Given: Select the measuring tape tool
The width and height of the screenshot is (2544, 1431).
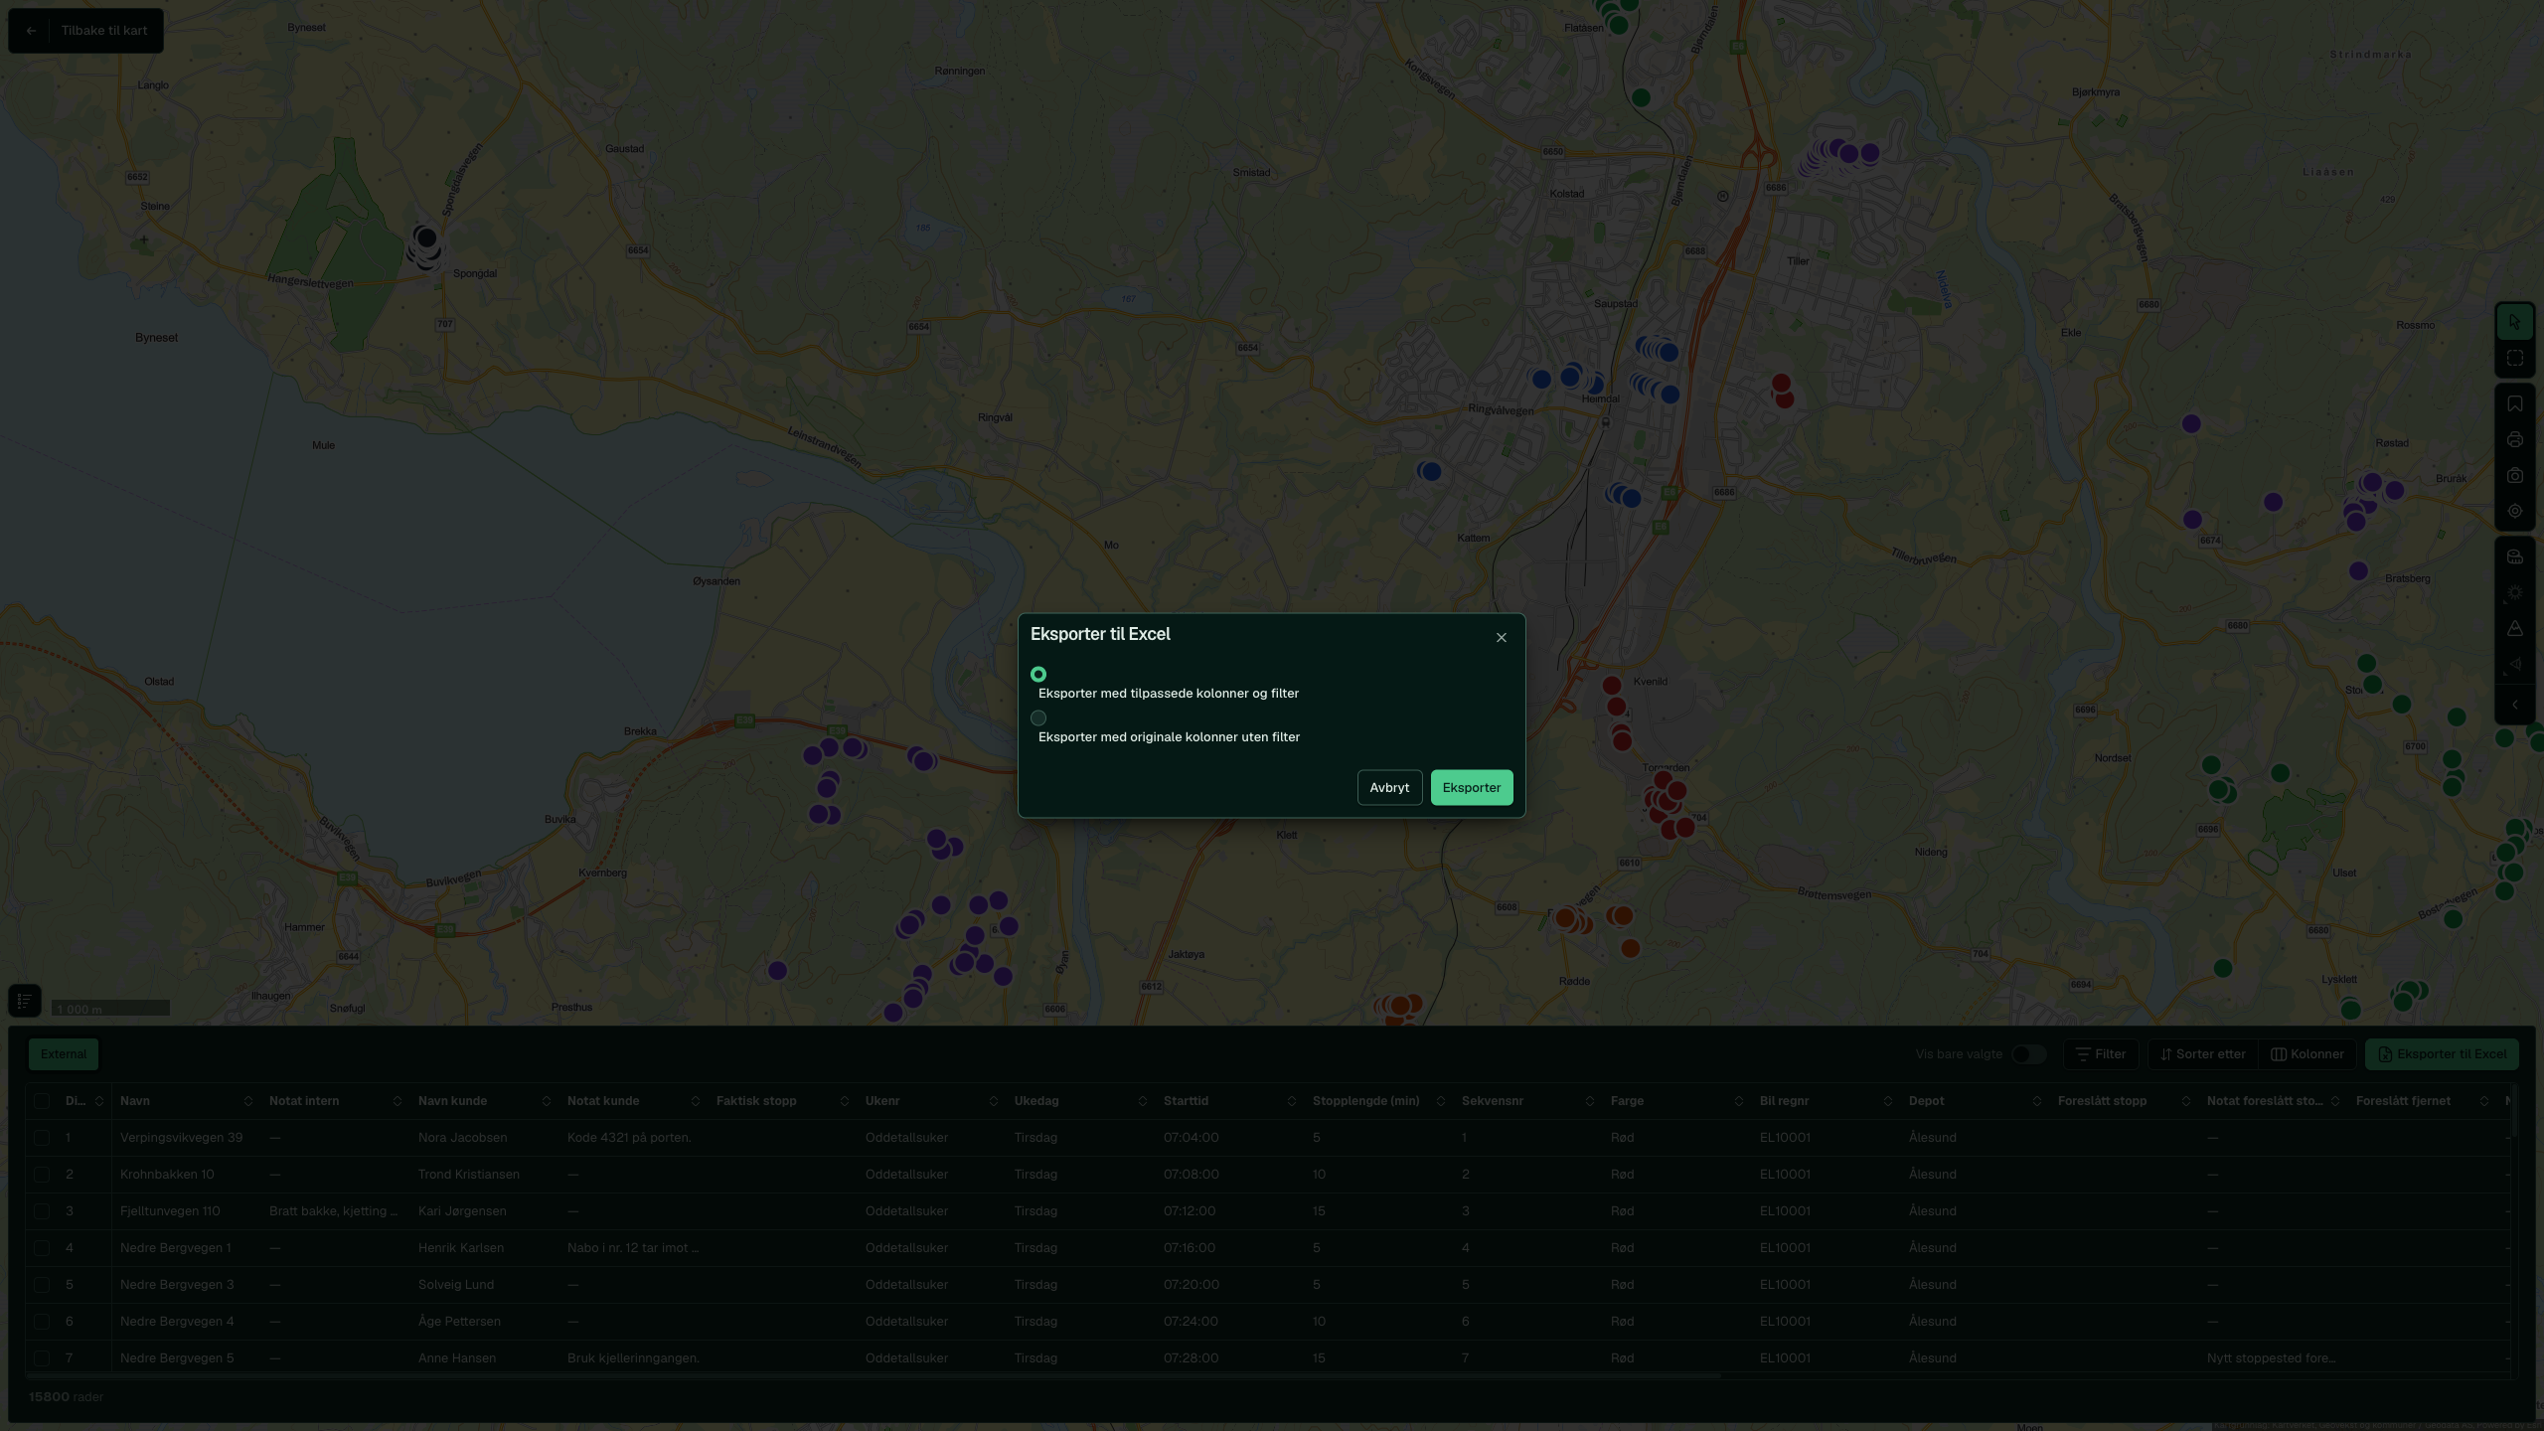Looking at the screenshot, I should (2514, 556).
